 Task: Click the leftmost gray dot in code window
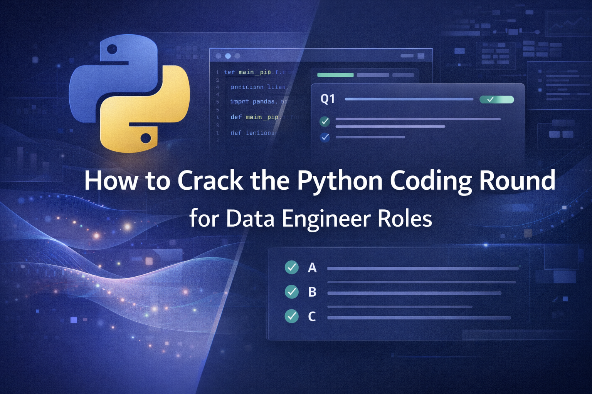click(219, 56)
